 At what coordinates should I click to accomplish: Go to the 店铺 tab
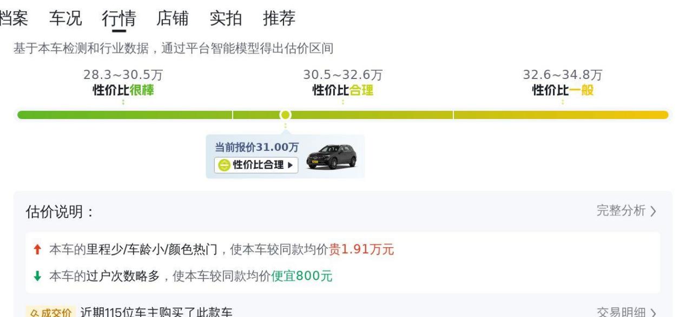[x=172, y=19]
